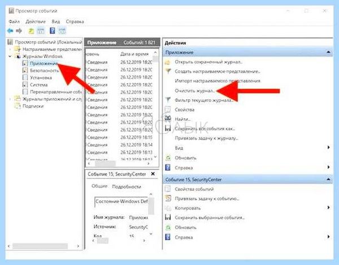Select Система log in tree
The image size is (339, 265).
point(38,85)
